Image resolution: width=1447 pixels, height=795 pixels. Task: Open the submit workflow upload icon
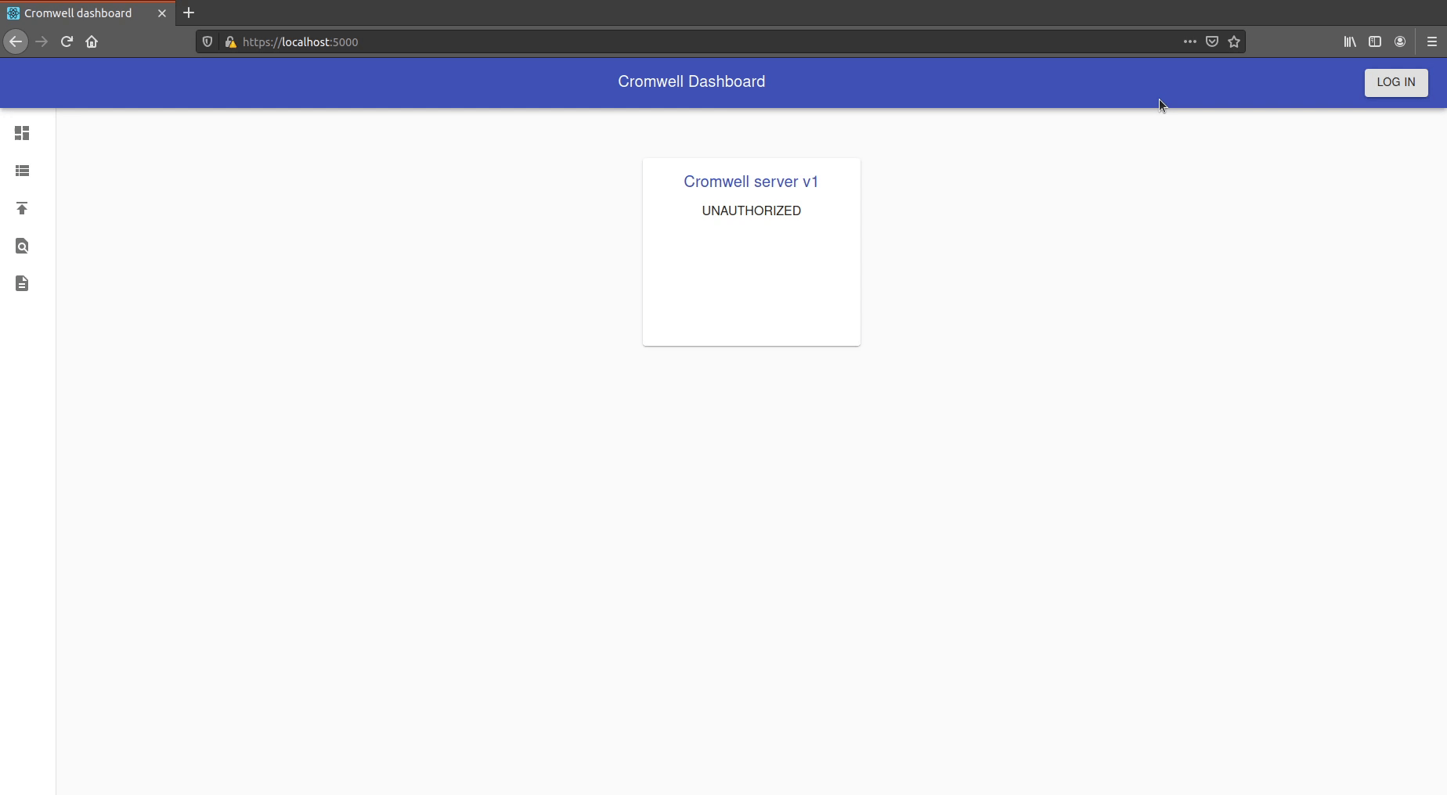(21, 209)
